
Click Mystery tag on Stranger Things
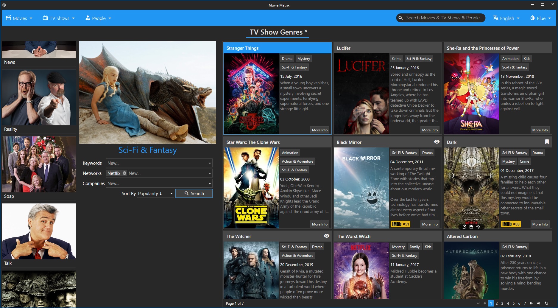pyautogui.click(x=303, y=59)
